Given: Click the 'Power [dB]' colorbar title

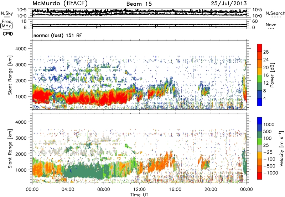Looking at the screenshot, I should pos(272,75).
